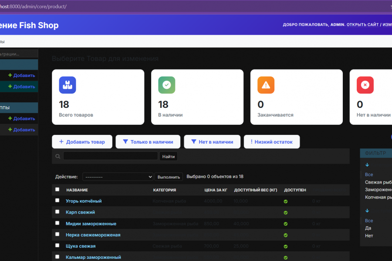The height and width of the screenshot is (261, 392).
Task: Sort table by НАЗВАНИЕ column
Action: 77,190
